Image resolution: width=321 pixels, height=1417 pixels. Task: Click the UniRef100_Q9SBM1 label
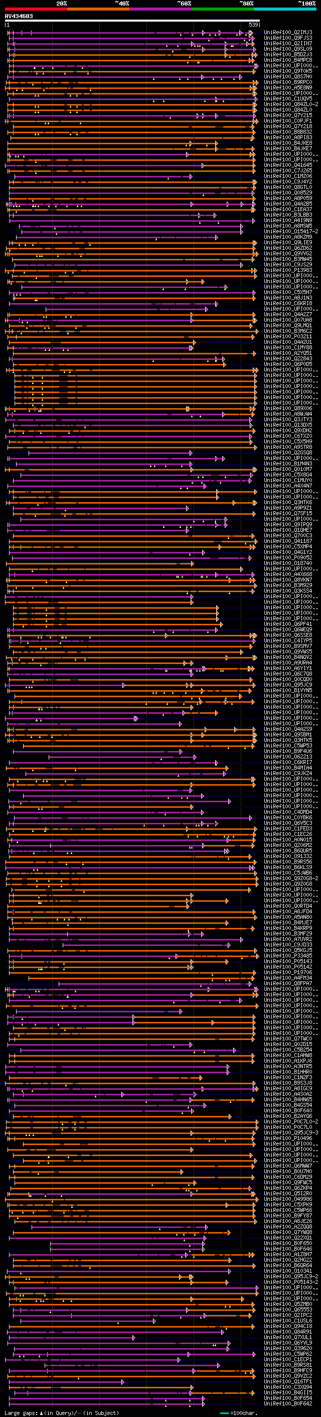[x=288, y=734]
